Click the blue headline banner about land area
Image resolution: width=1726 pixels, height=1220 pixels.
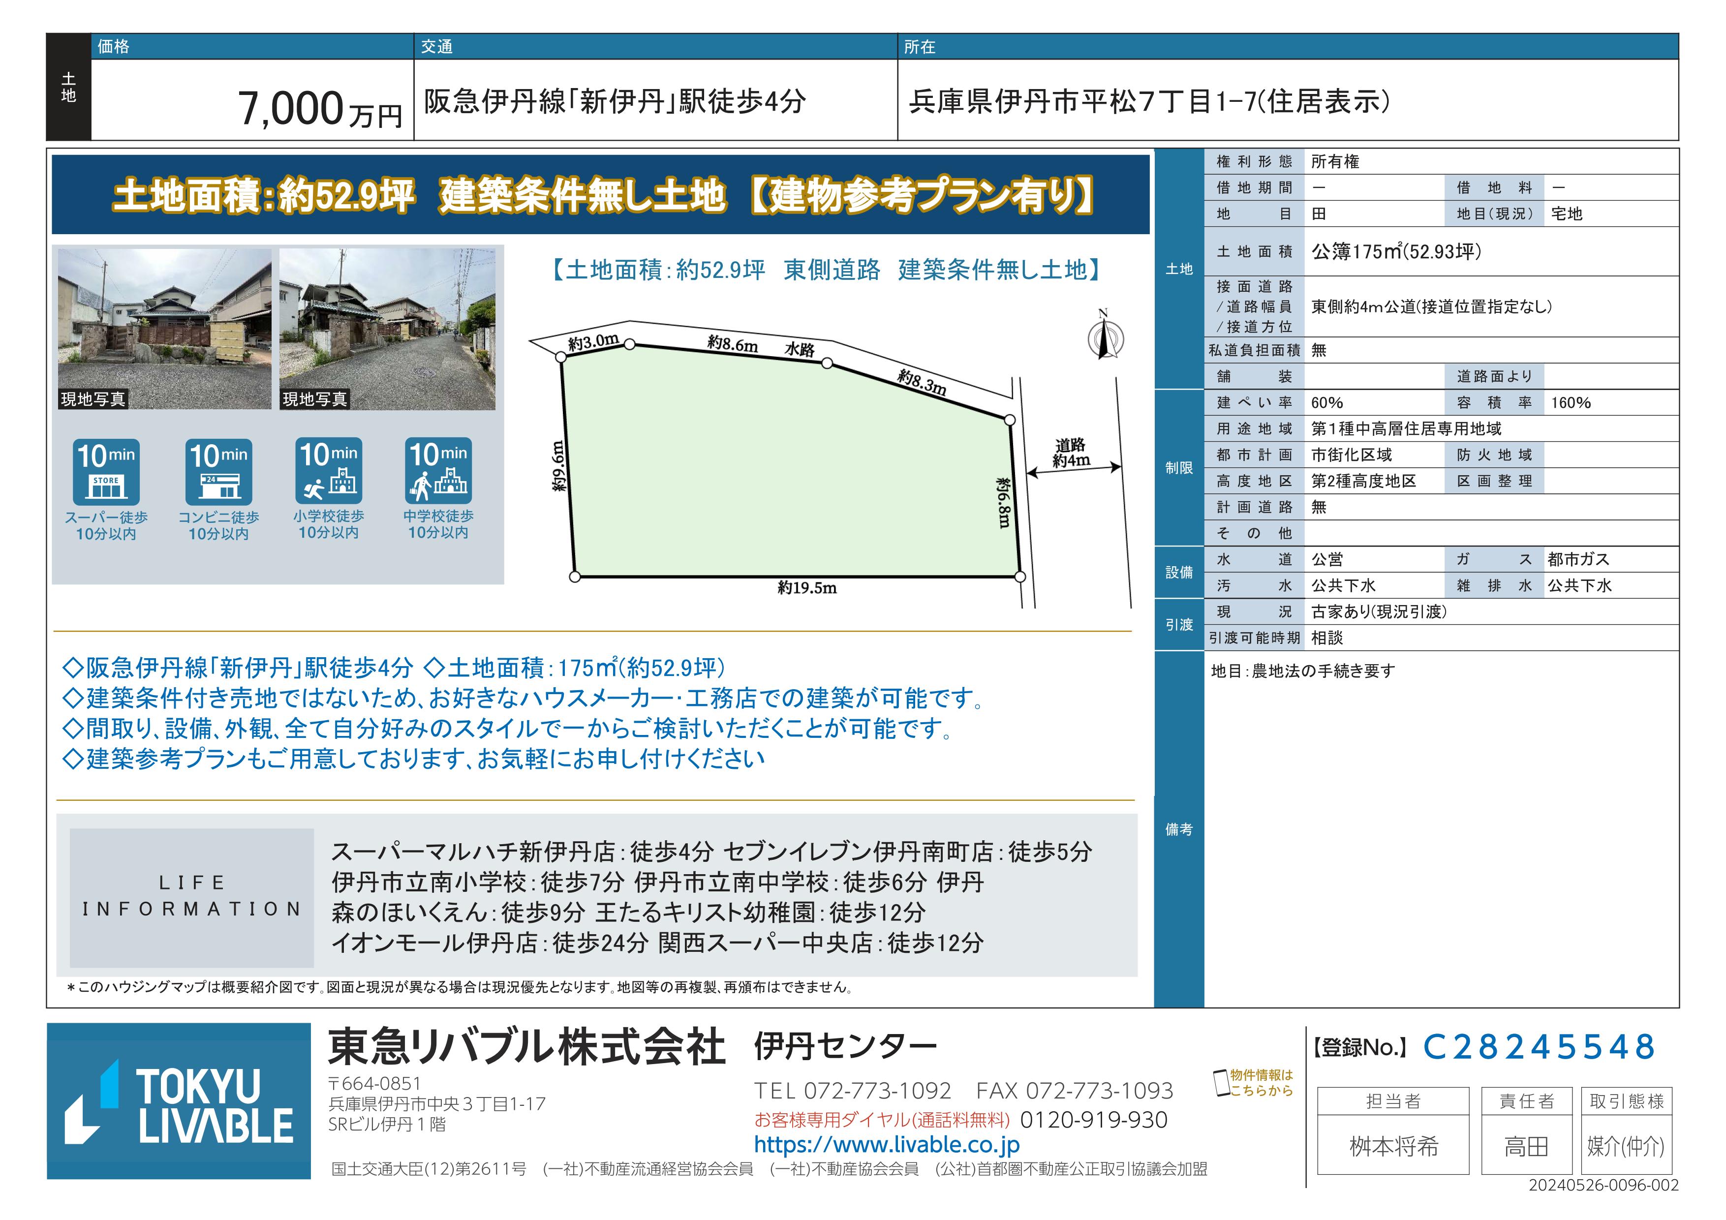601,195
